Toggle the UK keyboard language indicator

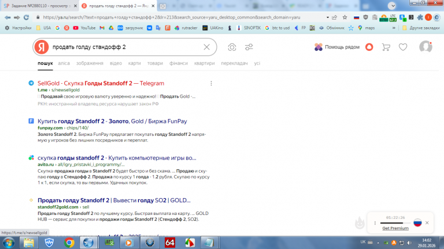[363, 242]
